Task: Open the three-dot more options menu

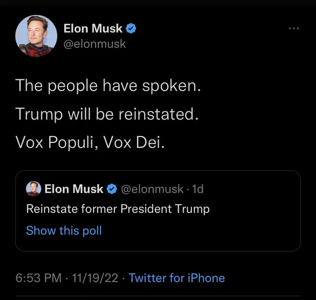Action: [294, 28]
